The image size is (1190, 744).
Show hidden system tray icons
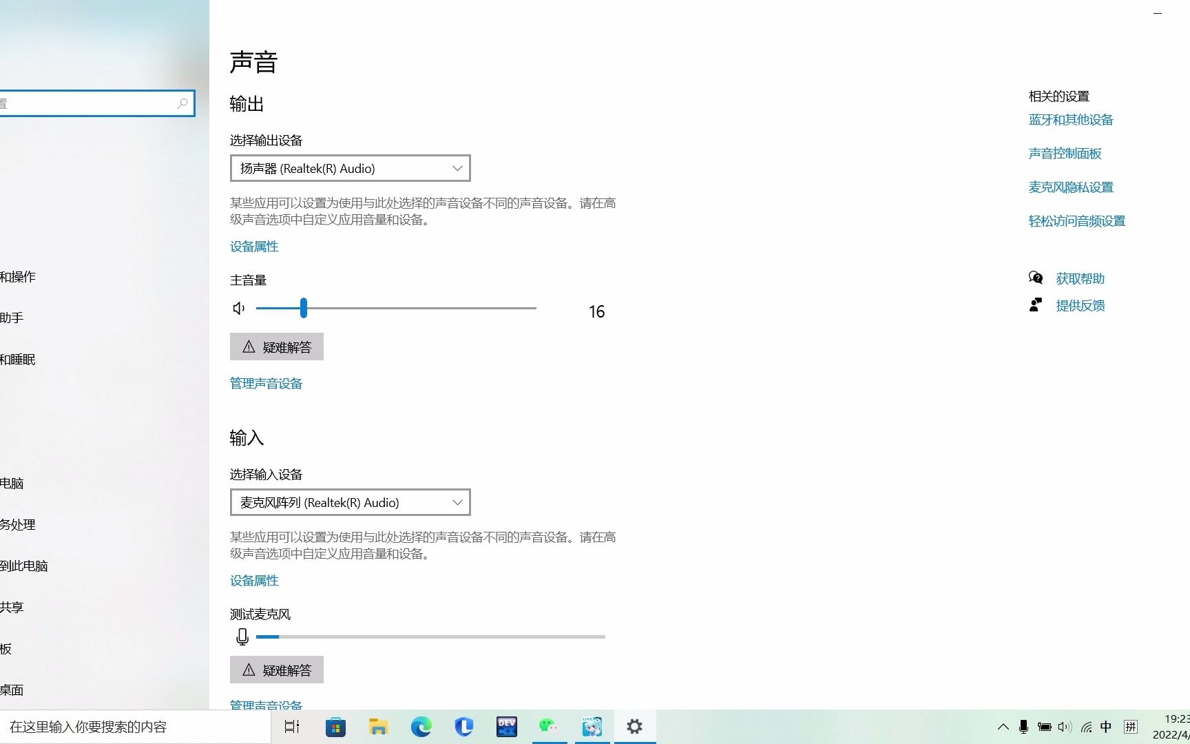[1003, 727]
